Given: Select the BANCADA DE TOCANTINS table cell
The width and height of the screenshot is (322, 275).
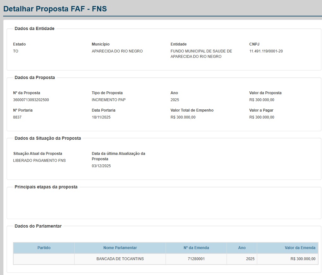Looking at the screenshot, I should click(120, 259).
